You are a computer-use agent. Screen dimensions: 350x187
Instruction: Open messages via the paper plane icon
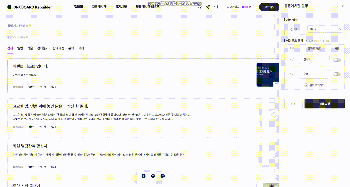point(208,7)
